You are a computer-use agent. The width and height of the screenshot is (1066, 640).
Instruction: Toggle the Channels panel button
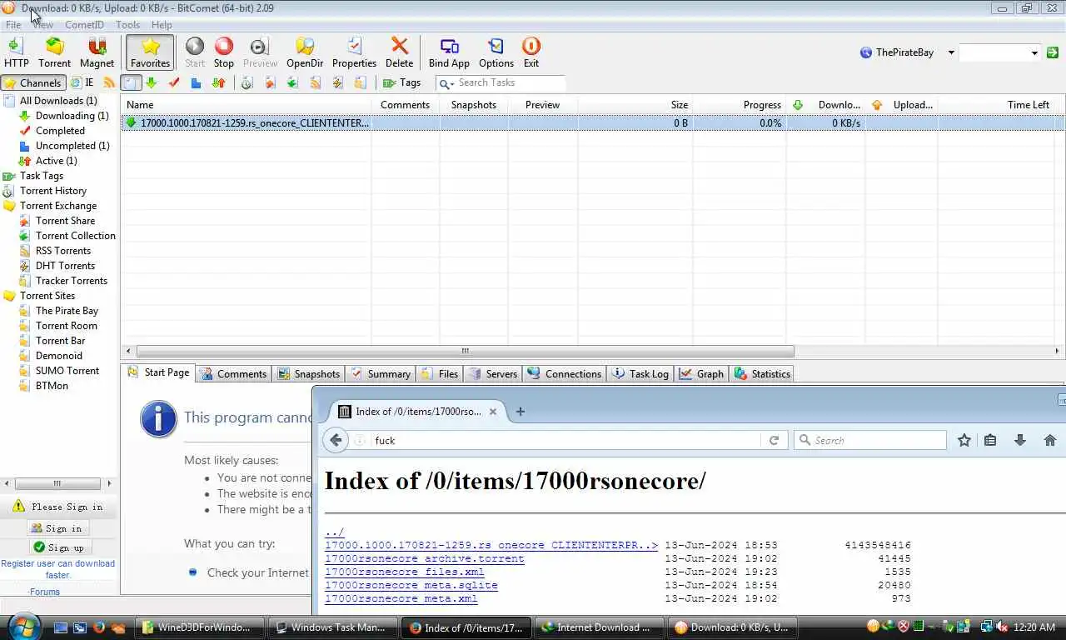tap(33, 82)
